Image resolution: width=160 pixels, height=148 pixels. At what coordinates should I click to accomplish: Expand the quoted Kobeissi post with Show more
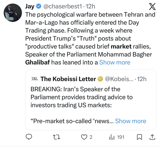point(131,121)
